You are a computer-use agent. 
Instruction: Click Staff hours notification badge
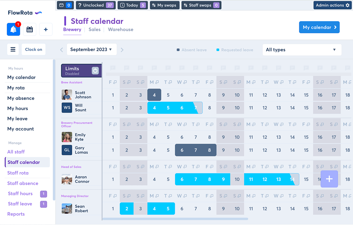44,194
